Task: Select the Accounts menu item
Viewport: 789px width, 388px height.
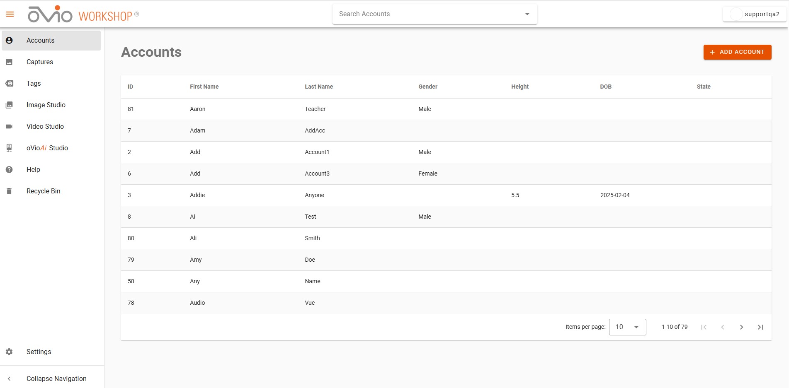Action: pyautogui.click(x=51, y=41)
